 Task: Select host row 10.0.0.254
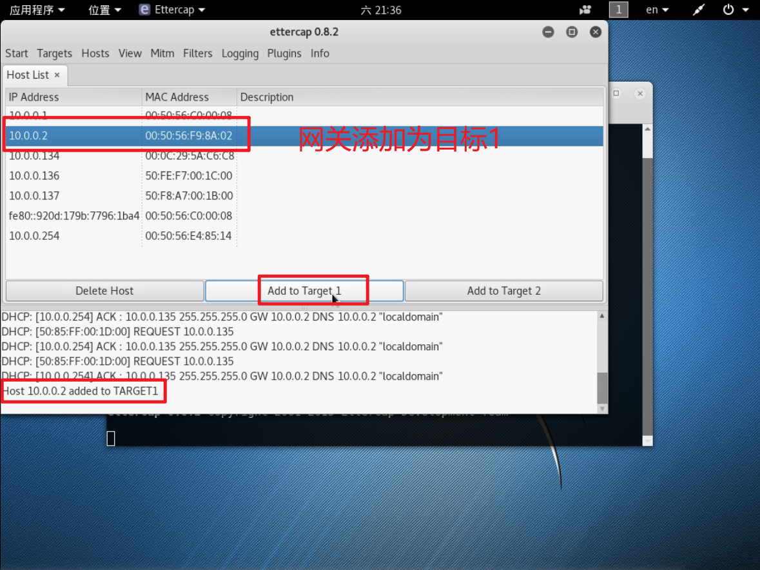tap(304, 236)
